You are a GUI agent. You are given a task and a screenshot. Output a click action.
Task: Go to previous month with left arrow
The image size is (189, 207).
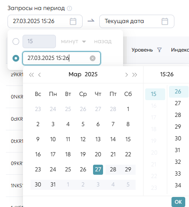click(40, 75)
